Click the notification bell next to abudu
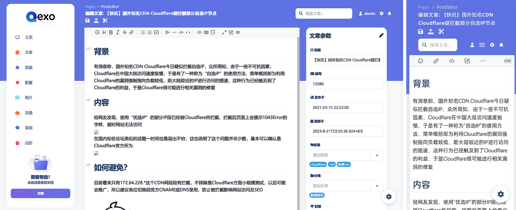 tap(389, 13)
